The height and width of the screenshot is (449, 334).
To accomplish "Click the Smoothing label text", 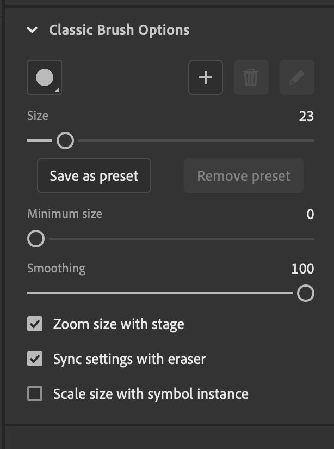I will [56, 268].
